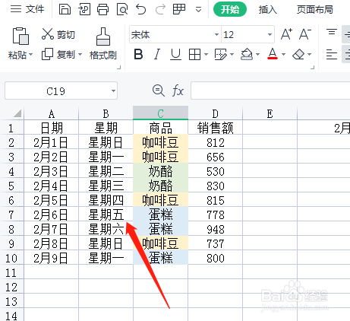Click 剪切 cut button
This screenshot has width=350, height=321.
tap(58, 34)
